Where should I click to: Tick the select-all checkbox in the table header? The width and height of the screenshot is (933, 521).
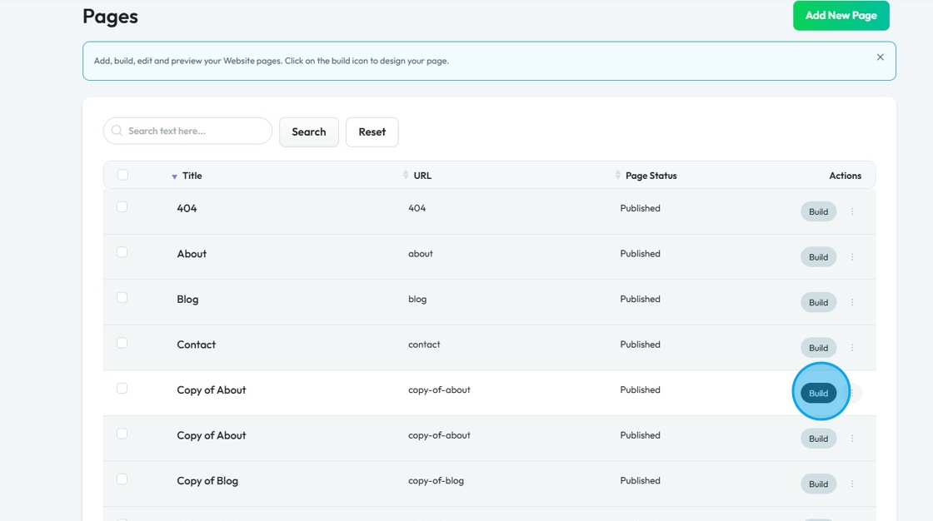pyautogui.click(x=122, y=175)
